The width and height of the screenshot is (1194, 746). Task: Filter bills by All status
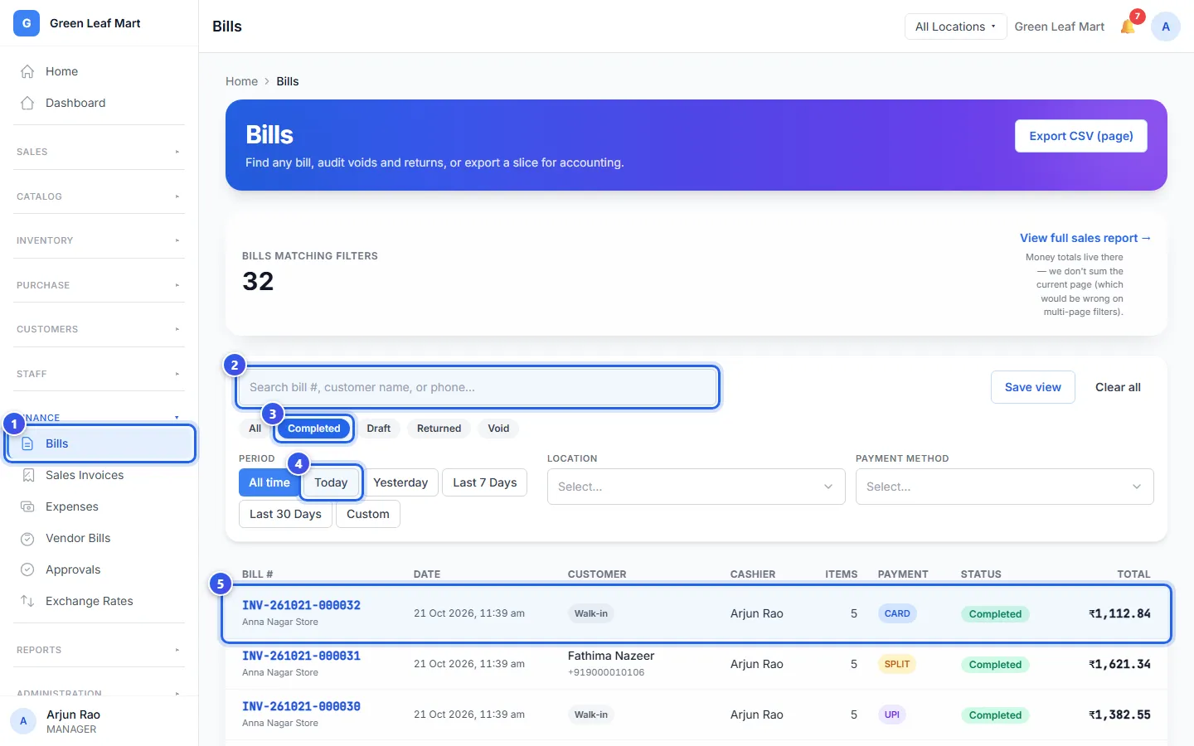255,429
